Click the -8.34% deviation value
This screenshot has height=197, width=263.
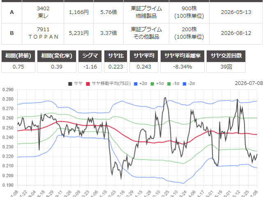[182, 67]
